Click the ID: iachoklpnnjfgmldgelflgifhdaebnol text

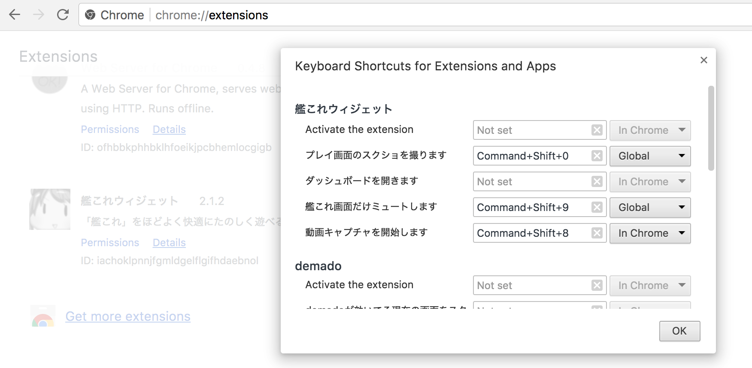[170, 261]
